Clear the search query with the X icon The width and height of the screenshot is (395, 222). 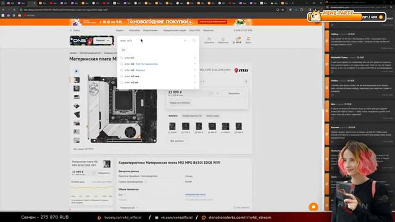tap(185, 41)
